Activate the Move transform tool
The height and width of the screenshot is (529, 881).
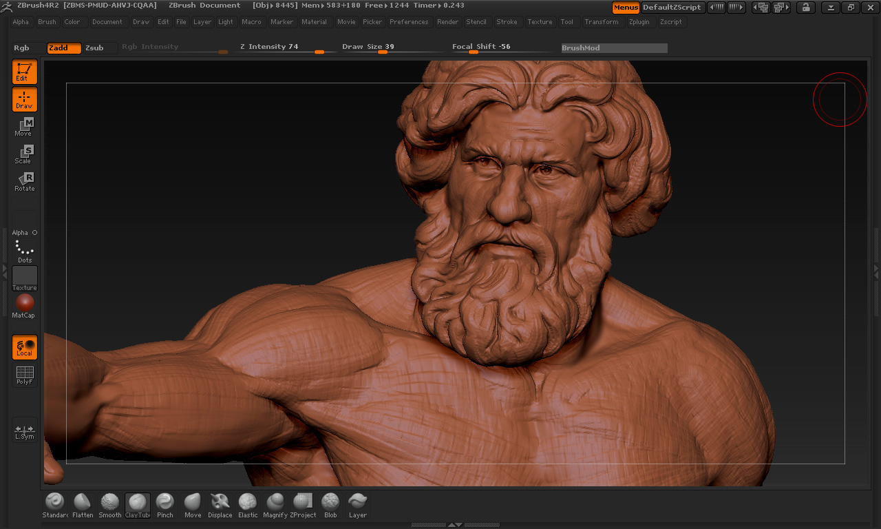click(x=24, y=127)
